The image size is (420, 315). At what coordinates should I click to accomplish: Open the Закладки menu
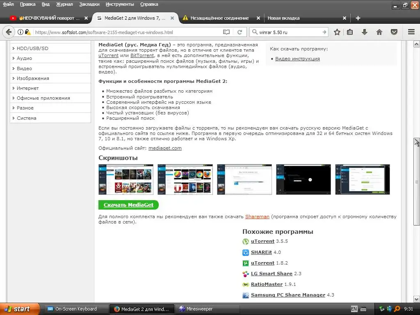[x=89, y=4]
